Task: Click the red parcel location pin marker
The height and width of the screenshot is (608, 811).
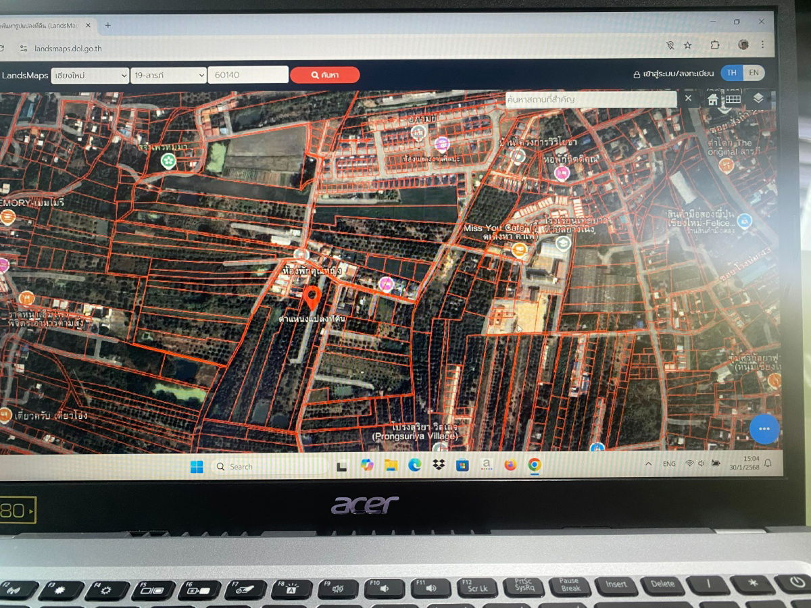Action: [x=312, y=298]
